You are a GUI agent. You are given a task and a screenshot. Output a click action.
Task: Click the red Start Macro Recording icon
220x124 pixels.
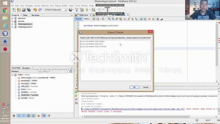point(150,19)
